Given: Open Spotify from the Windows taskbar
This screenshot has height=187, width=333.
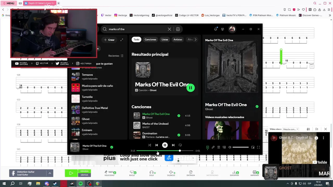Looking at the screenshot, I should click(81, 184).
